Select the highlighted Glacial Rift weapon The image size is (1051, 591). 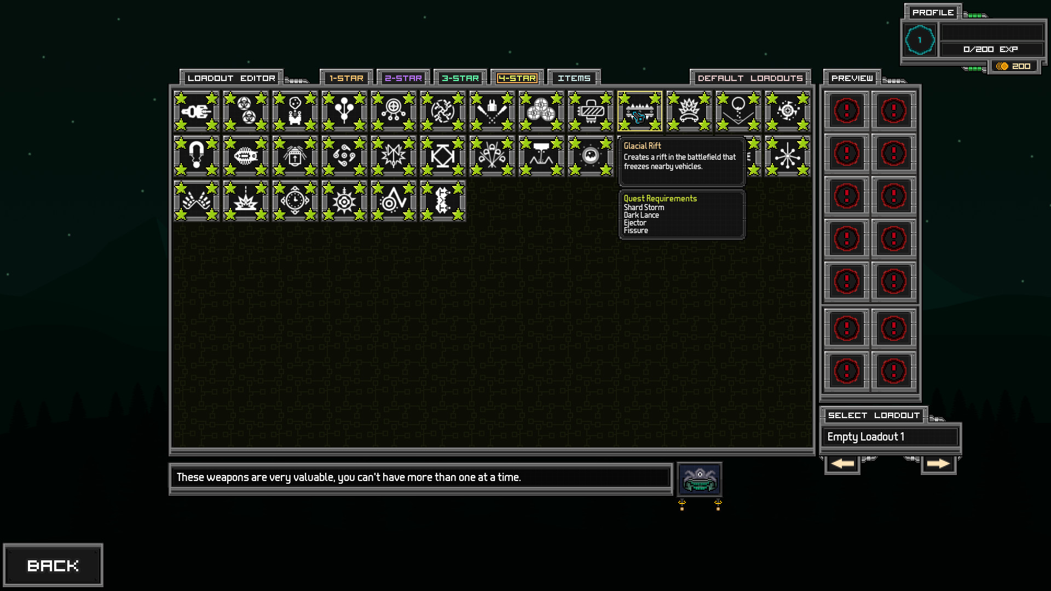[640, 112]
